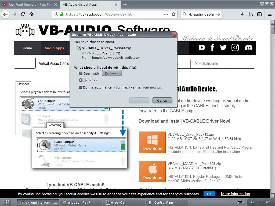Close the VB-Audio Virtual Apps tab
Viewport: 275px width, 206px height.
(116, 5)
